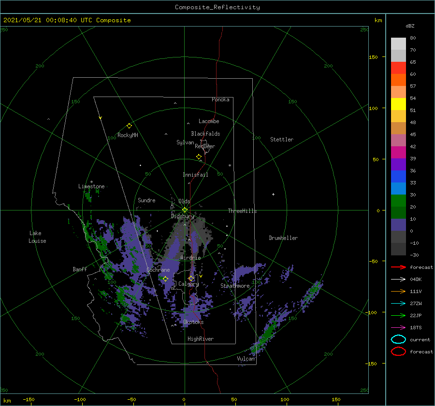Click the Limestone label
This screenshot has height=406, width=435.
(x=91, y=186)
